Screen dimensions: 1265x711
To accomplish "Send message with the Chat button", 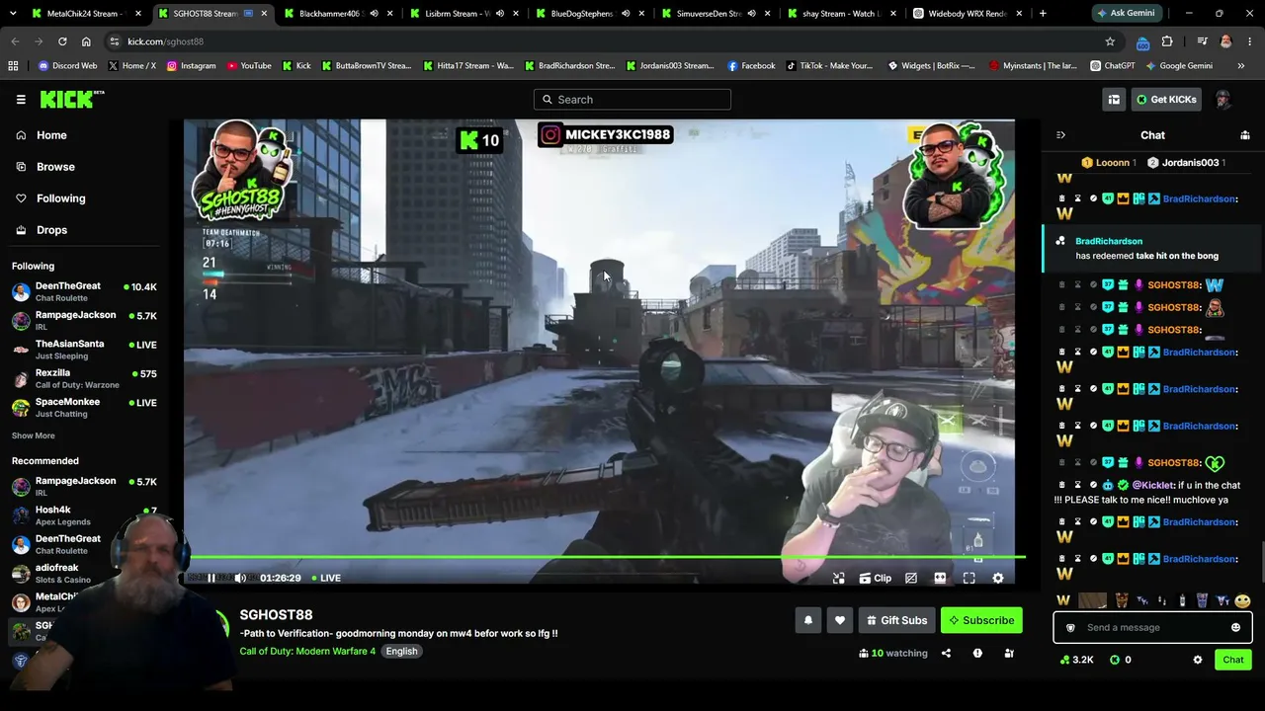I will click(x=1233, y=660).
